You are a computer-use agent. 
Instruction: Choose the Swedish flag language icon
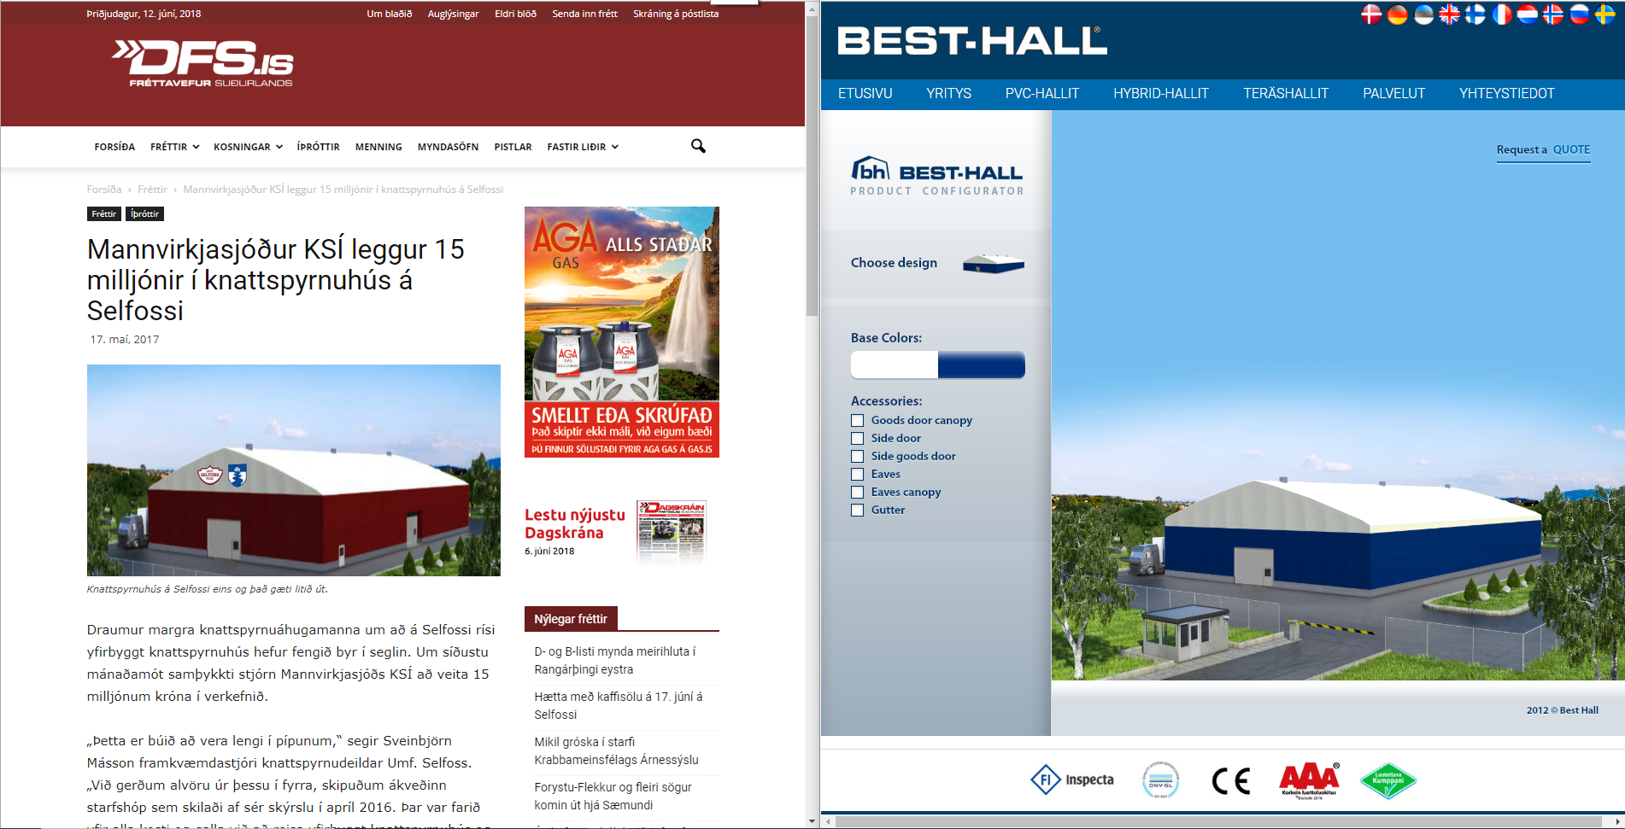pos(1604,15)
